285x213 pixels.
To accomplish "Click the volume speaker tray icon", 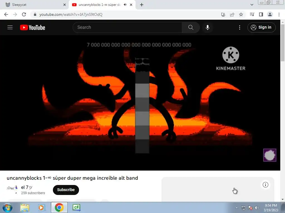I will [x=257, y=208].
